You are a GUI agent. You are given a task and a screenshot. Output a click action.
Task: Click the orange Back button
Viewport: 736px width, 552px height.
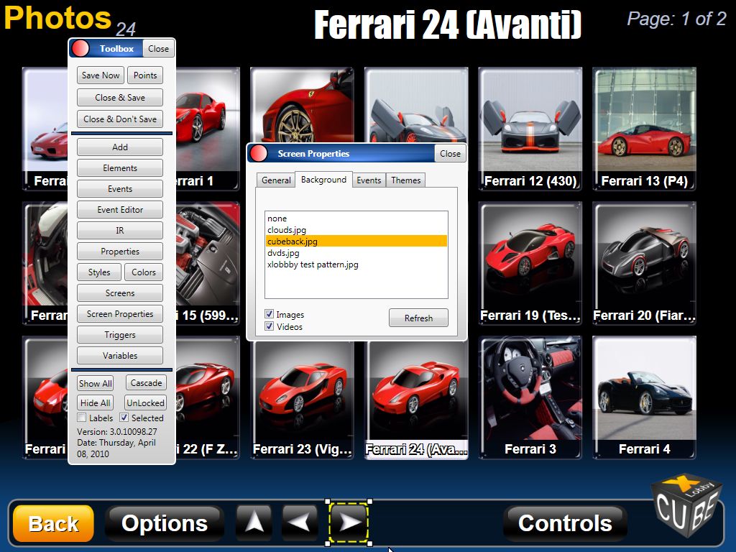click(x=53, y=523)
